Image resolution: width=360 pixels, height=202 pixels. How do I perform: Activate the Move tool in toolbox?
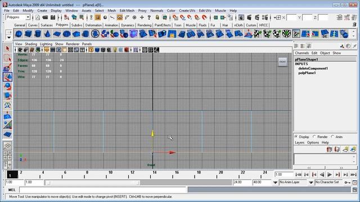7,77
